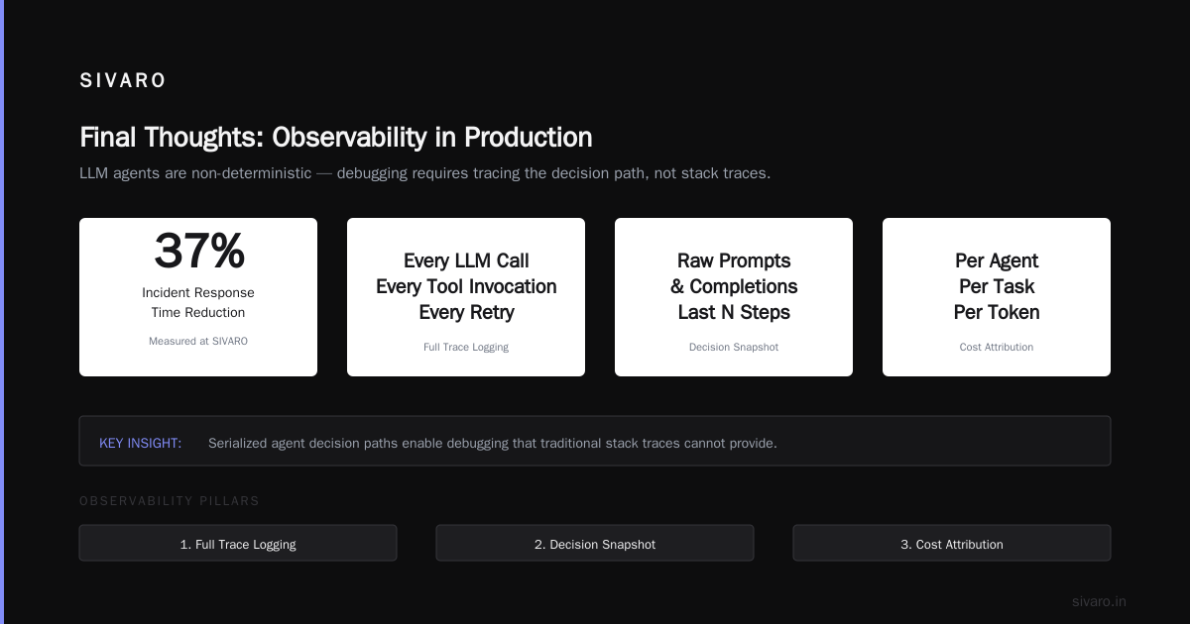The image size is (1190, 624).
Task: Choose the 2. Decision Snapshot pillar
Action: coord(595,543)
